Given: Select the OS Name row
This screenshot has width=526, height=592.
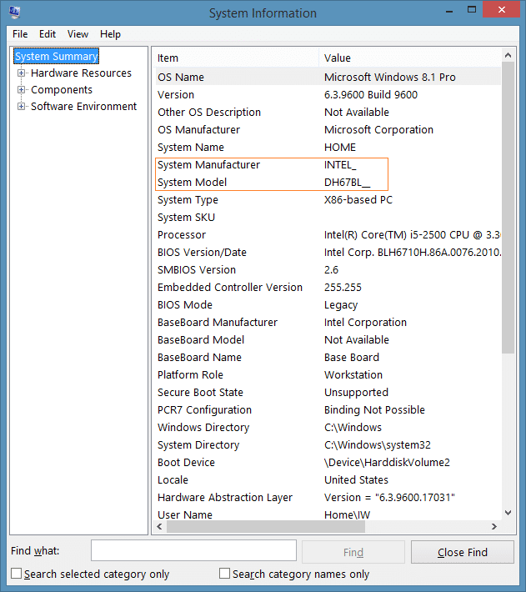Looking at the screenshot, I should point(328,77).
